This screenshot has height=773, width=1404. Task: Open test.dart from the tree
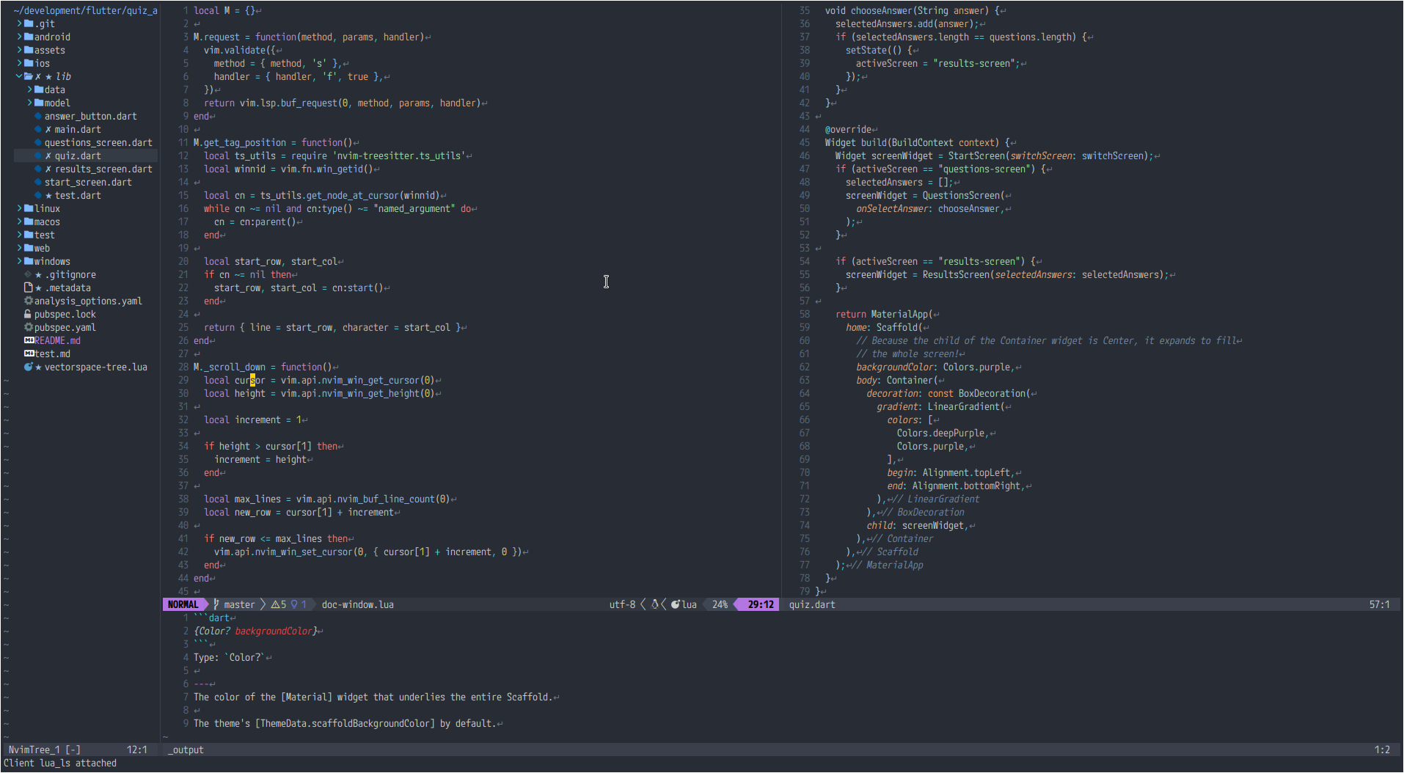click(78, 195)
